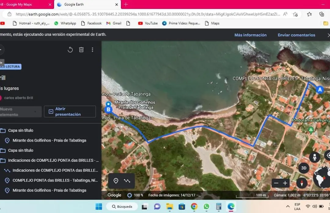Click the imagery loading 100 % indicator
This screenshot has height=213, width=330.
click(x=135, y=195)
